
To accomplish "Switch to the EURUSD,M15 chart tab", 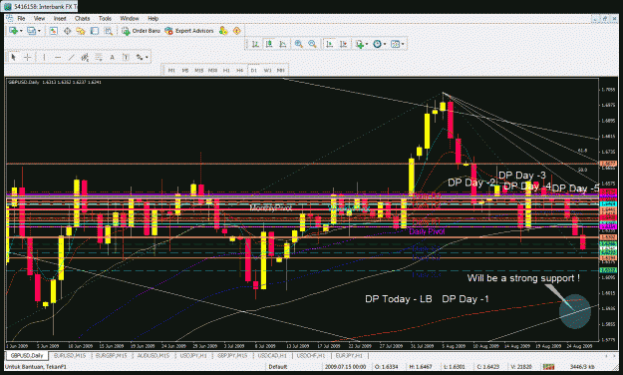I will click(x=69, y=355).
